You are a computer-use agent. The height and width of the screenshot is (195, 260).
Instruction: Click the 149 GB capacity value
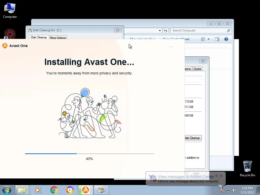point(189,116)
